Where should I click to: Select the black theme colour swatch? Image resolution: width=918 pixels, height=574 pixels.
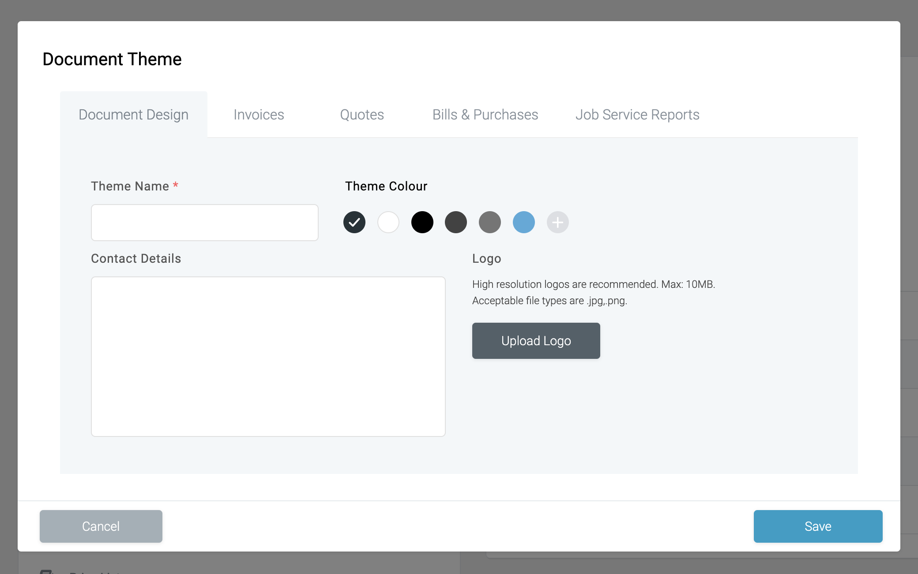(422, 222)
